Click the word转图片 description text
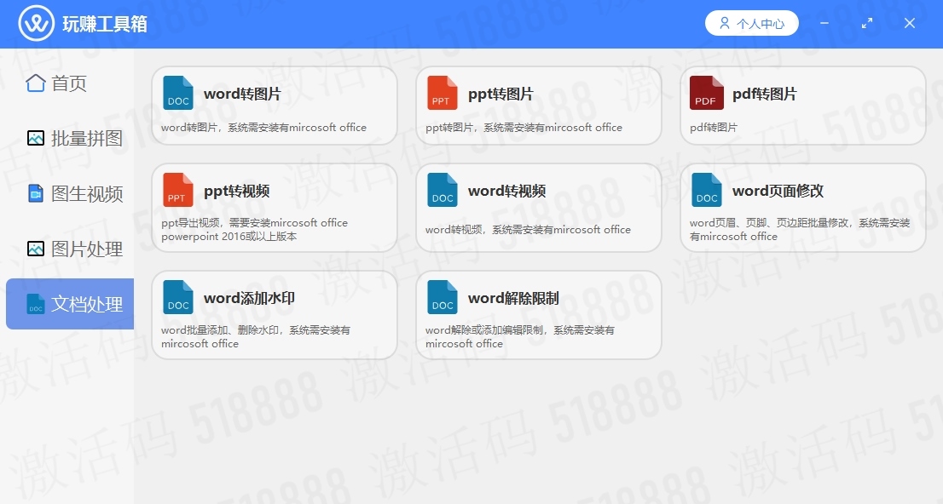This screenshot has height=504, width=943. pyautogui.click(x=263, y=128)
